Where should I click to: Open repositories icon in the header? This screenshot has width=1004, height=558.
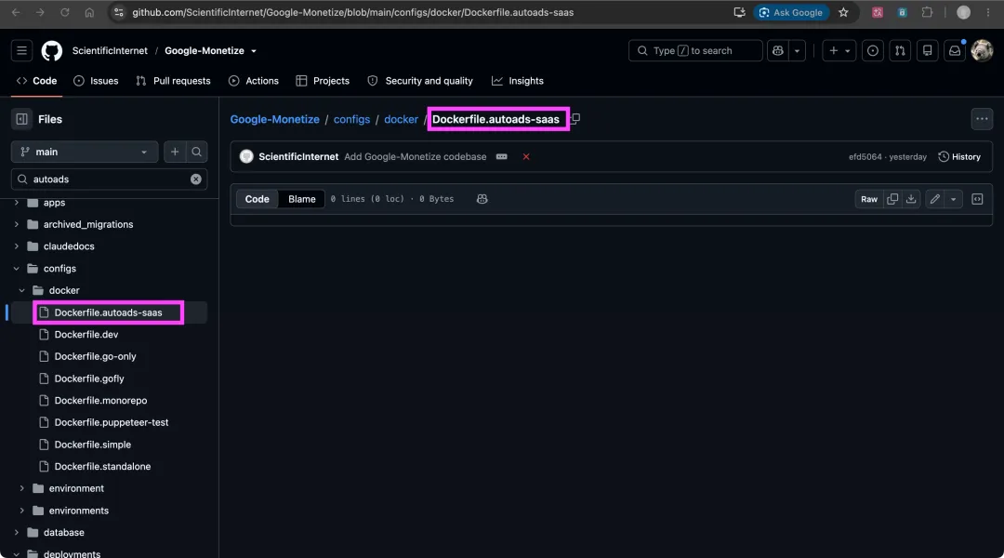927,50
